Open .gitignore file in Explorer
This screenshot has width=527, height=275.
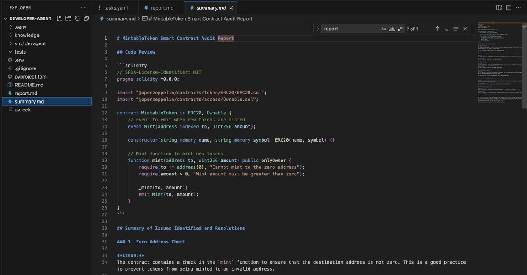46,68
